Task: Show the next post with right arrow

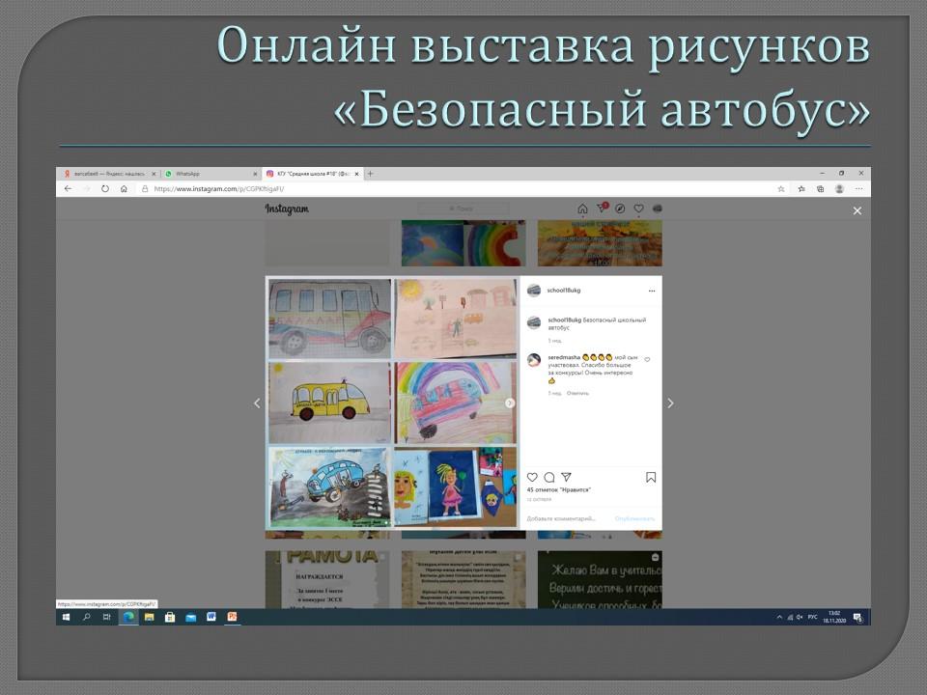Action: 670,403
